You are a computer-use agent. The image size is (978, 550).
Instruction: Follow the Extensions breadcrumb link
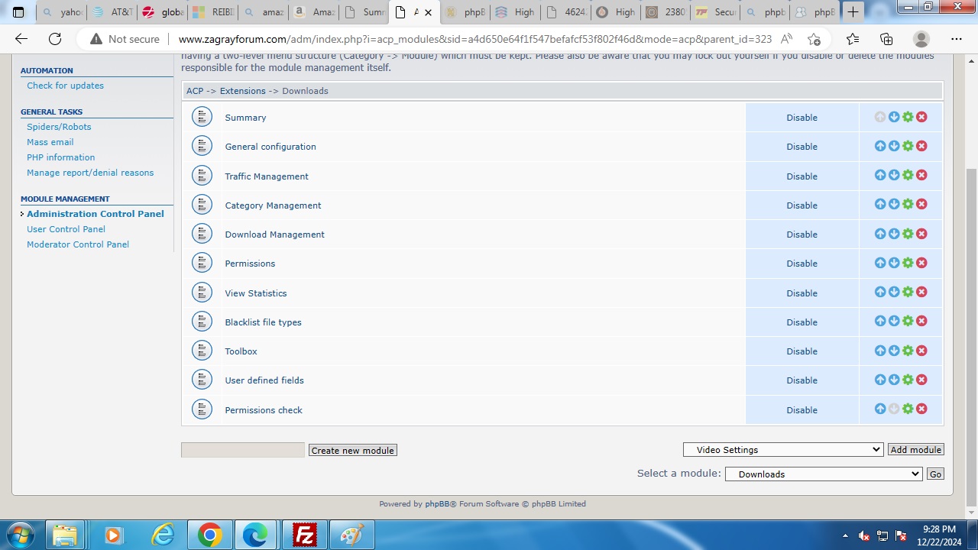242,91
